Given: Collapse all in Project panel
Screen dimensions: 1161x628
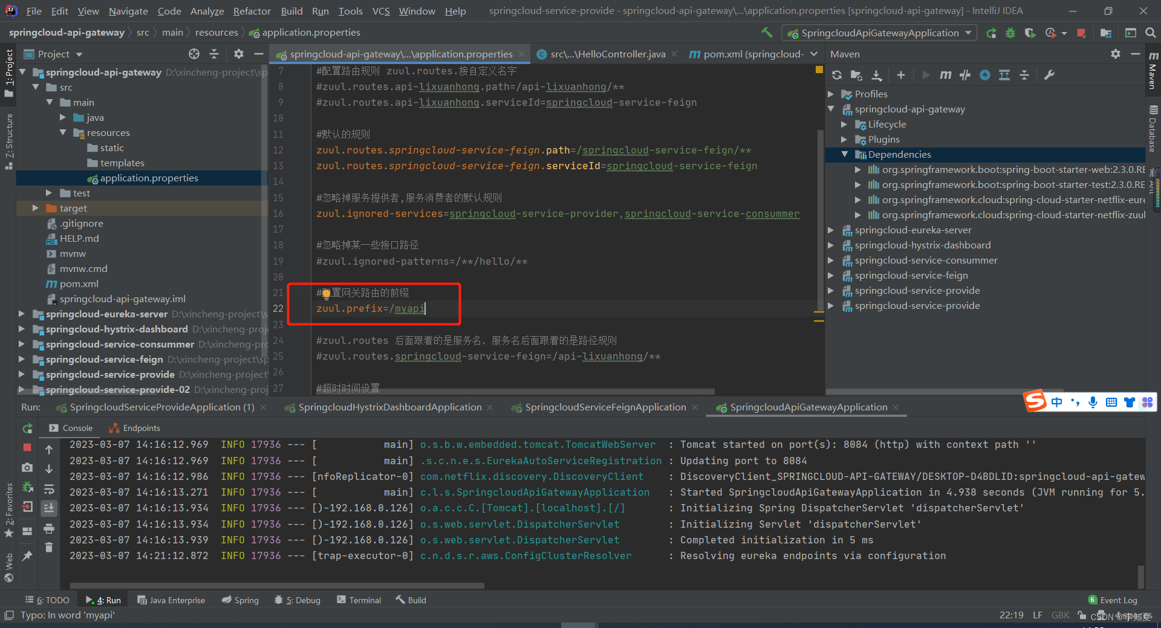Looking at the screenshot, I should 214,54.
